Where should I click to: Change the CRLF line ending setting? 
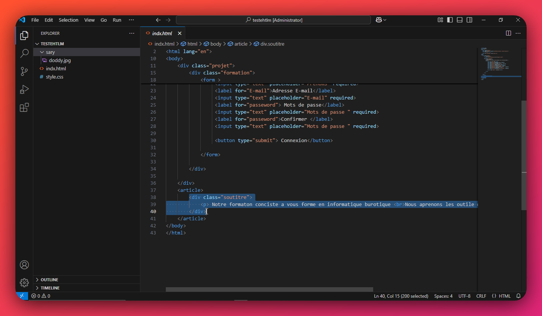(x=481, y=296)
